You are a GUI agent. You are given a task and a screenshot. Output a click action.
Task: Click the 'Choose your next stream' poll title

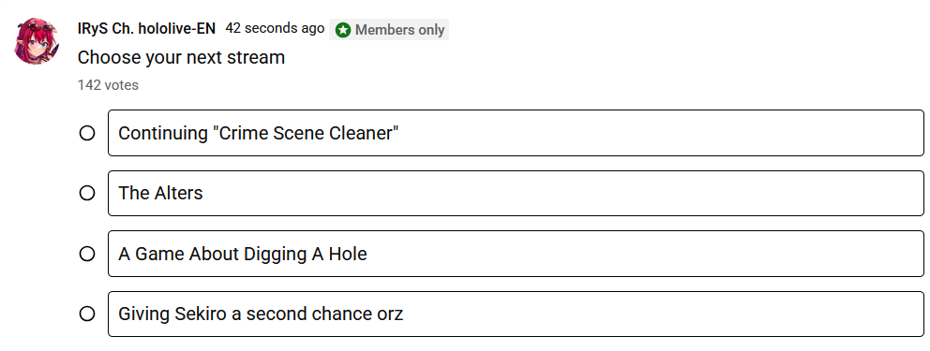click(182, 57)
